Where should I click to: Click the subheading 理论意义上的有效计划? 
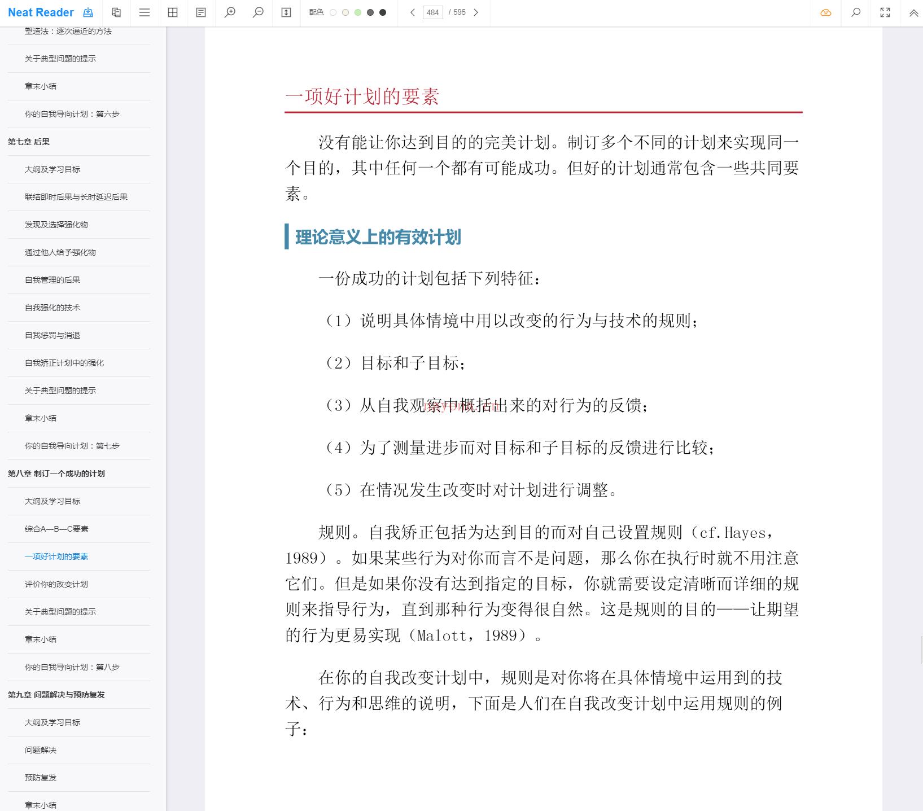[x=378, y=237]
